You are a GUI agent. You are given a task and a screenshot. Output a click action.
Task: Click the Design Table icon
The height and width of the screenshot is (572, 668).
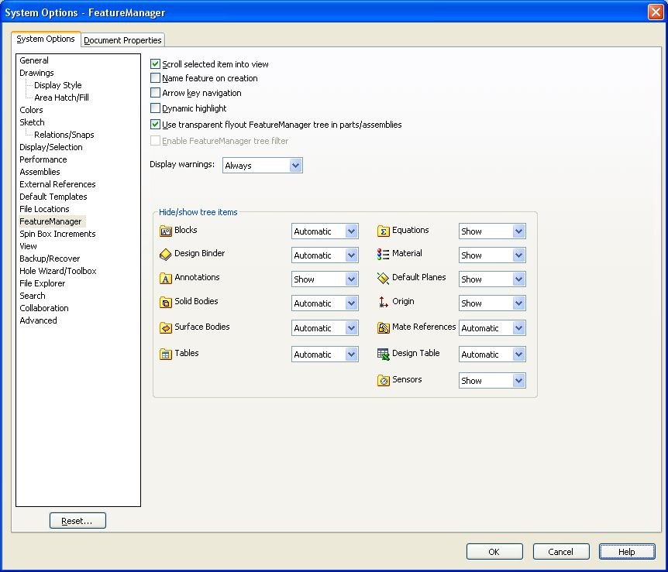tap(384, 354)
